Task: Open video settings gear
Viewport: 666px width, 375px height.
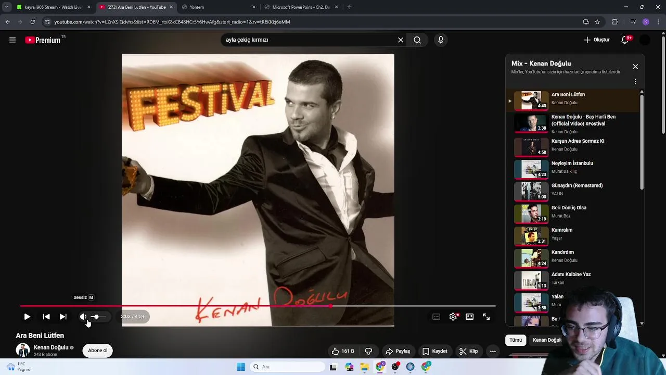Action: 453,317
